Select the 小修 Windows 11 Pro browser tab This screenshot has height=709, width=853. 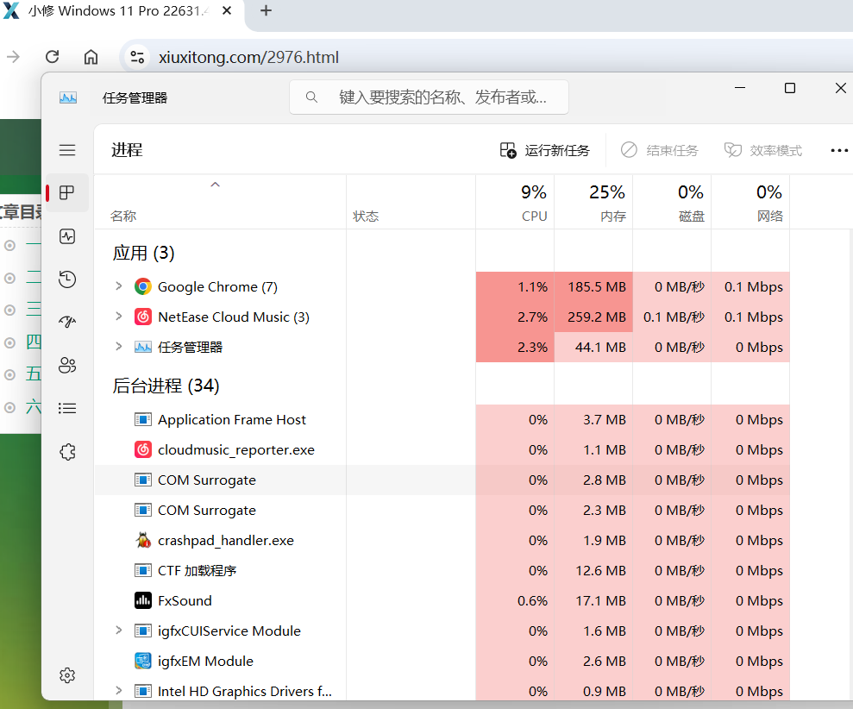coord(119,11)
